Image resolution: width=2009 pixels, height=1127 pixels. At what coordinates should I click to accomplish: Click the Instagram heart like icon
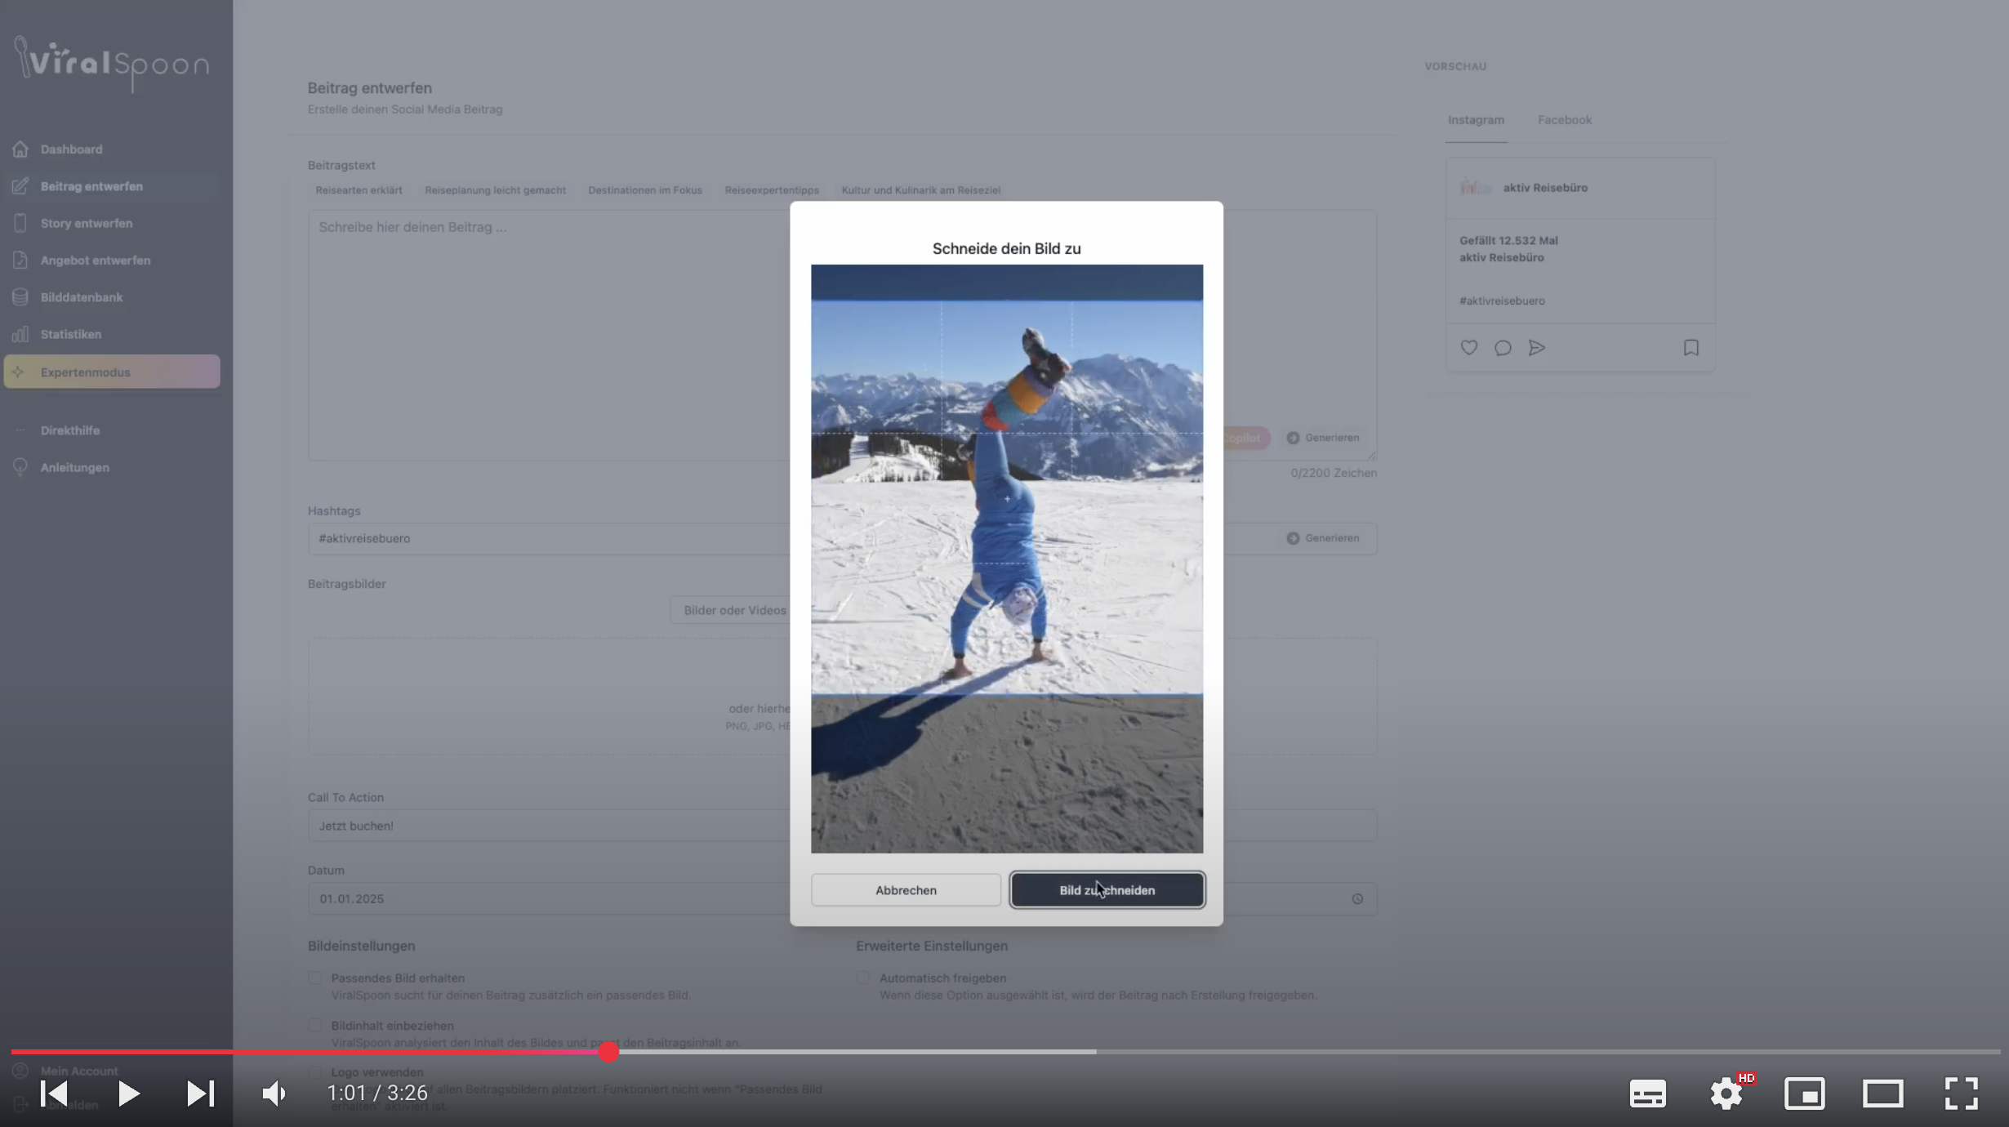coord(1468,348)
